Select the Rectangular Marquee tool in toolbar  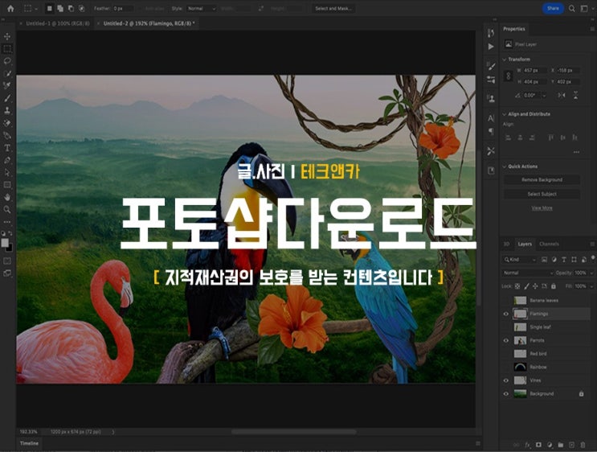[x=7, y=49]
